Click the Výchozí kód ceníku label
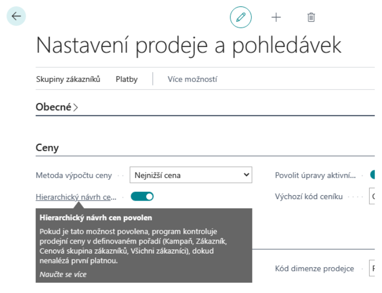The image size is (382, 293). [x=308, y=197]
